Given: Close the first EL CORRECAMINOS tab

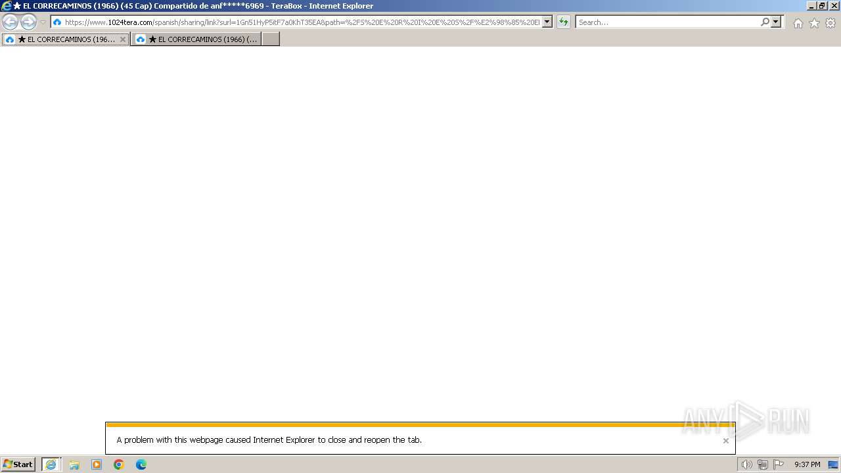Looking at the screenshot, I should click(x=122, y=39).
